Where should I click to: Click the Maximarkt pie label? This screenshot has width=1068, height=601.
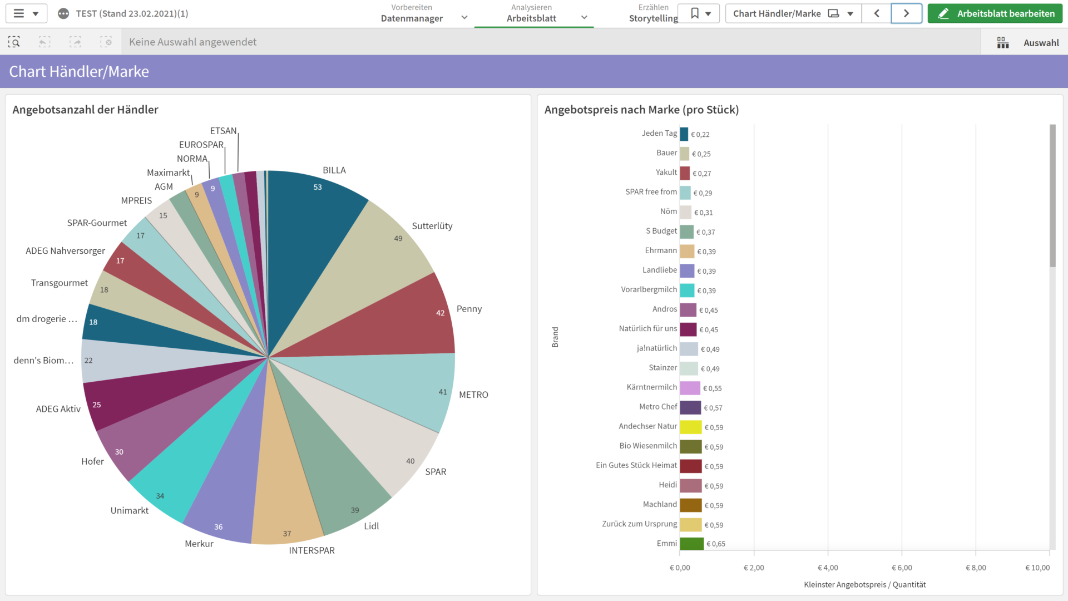tap(168, 173)
